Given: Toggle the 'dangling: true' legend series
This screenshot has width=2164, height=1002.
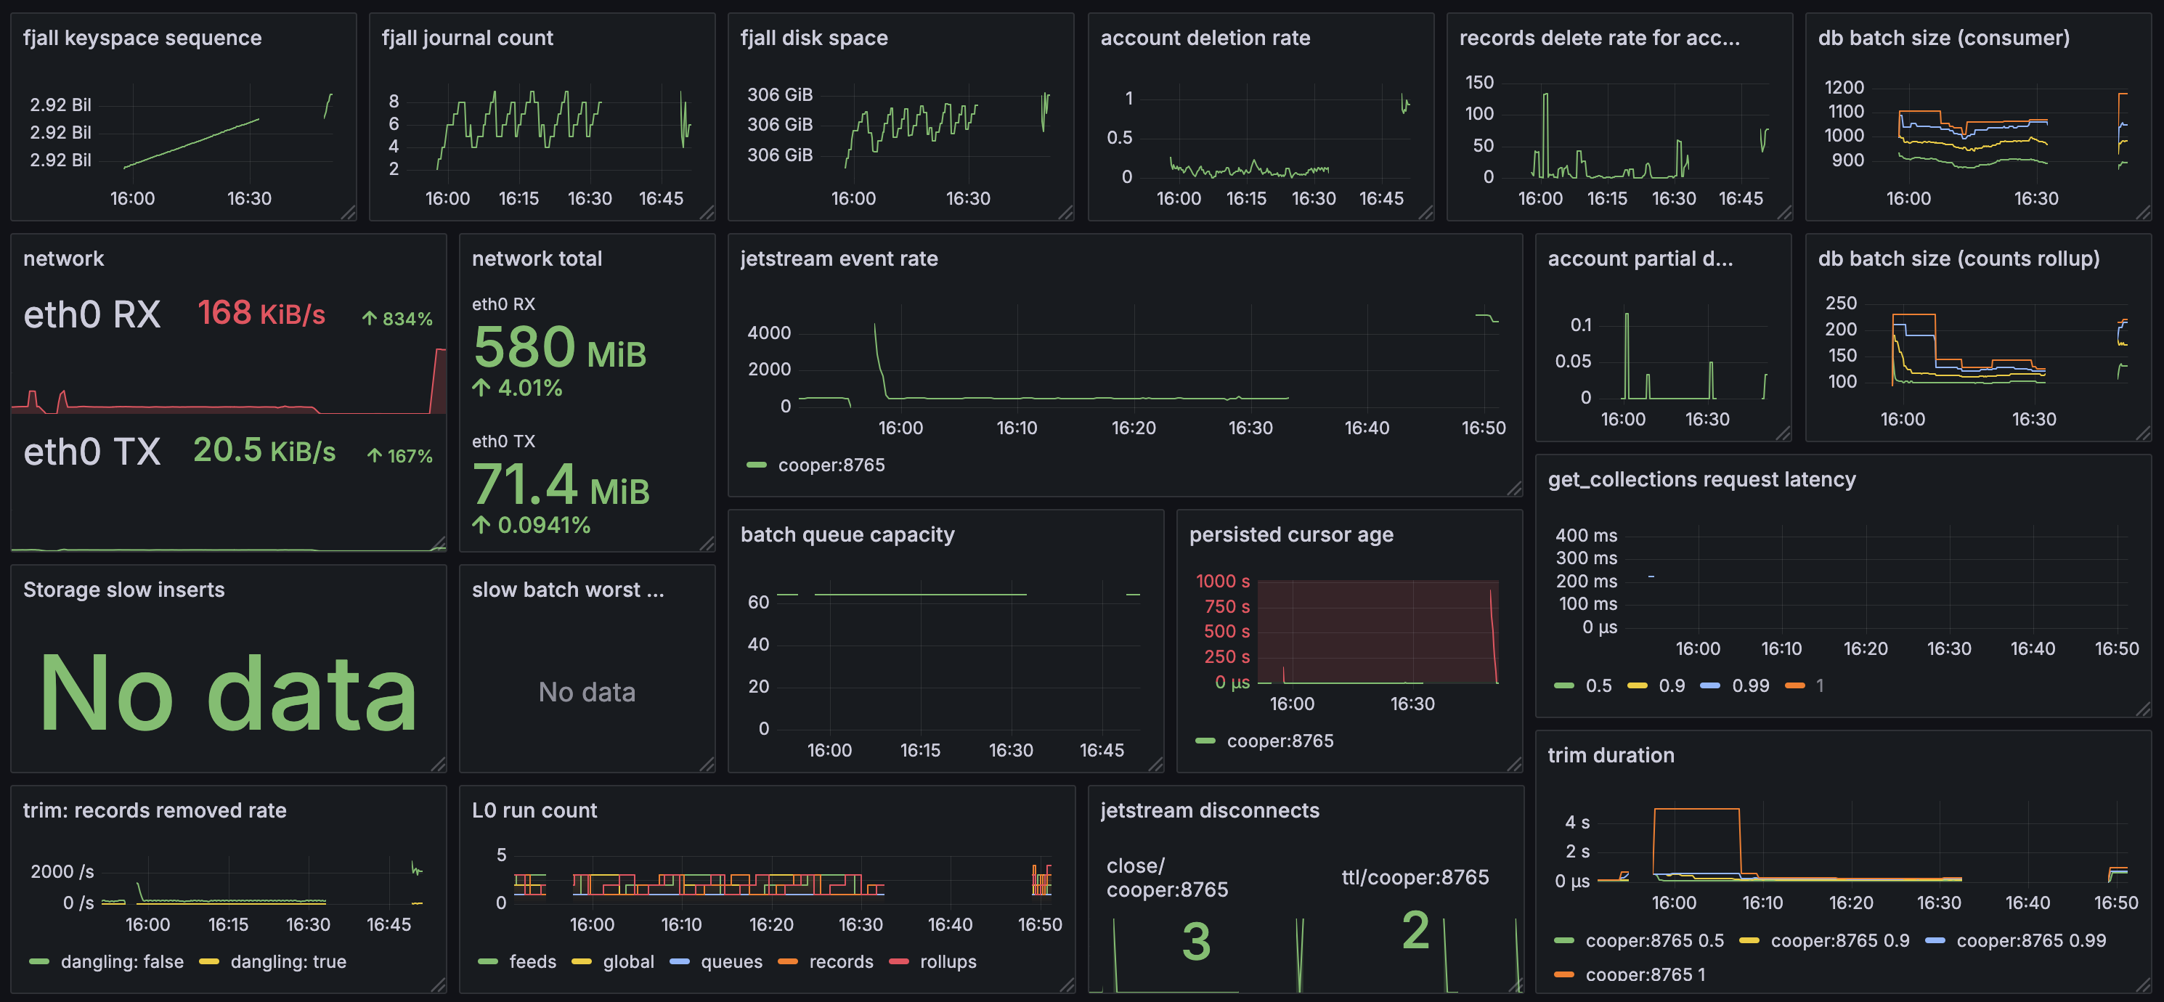Looking at the screenshot, I should (288, 961).
